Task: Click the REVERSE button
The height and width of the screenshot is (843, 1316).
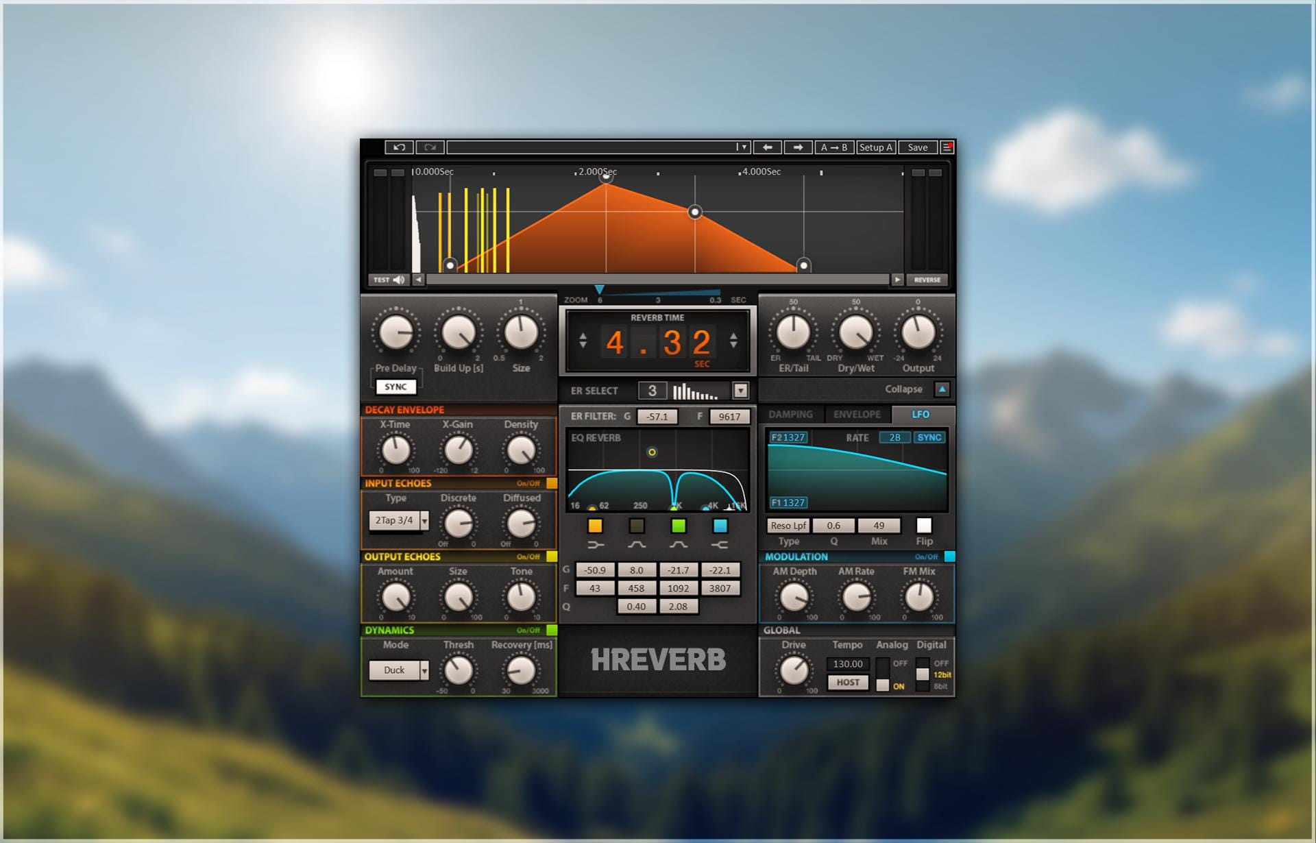Action: [x=927, y=280]
